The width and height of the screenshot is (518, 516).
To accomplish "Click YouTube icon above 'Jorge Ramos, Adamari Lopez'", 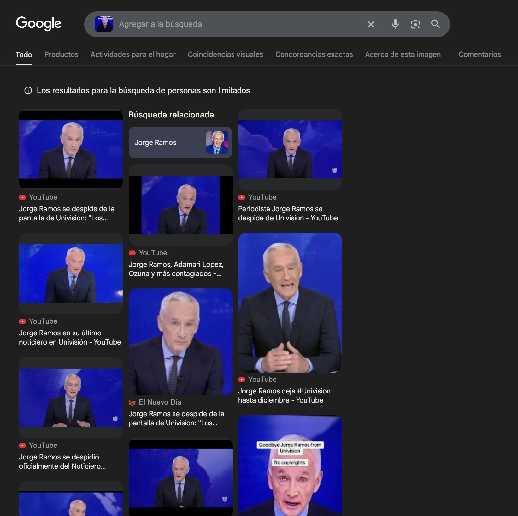I will pyautogui.click(x=132, y=253).
